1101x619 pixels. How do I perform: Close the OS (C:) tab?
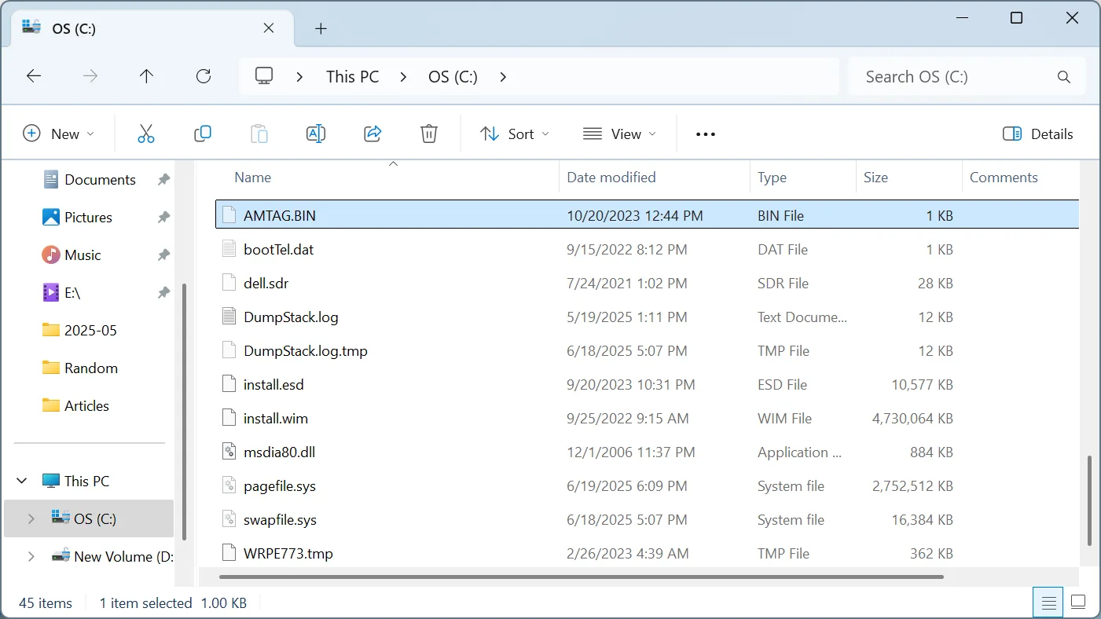tap(269, 28)
